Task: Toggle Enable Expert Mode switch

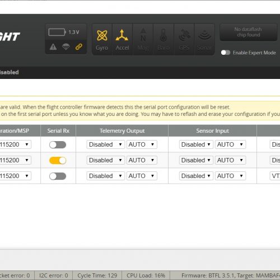Action: 226,53
